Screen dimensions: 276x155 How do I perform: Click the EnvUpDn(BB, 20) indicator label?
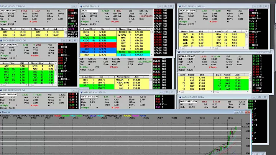pyautogui.click(x=113, y=116)
